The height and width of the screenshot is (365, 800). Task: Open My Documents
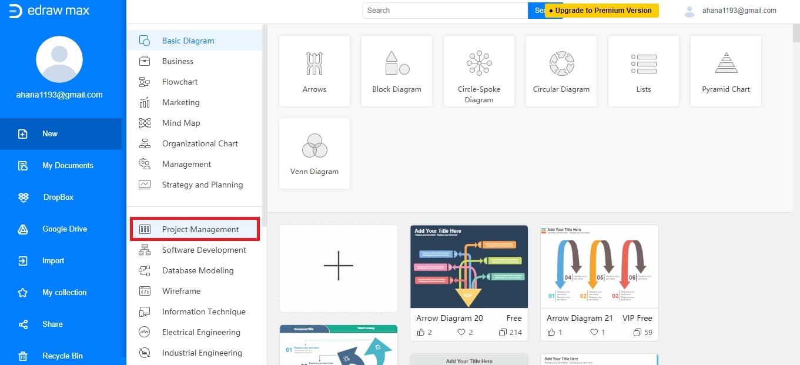pyautogui.click(x=61, y=166)
